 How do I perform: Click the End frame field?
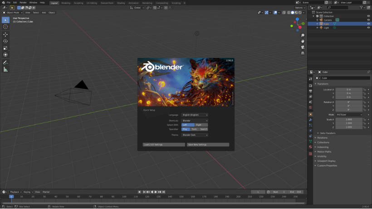coord(295,192)
